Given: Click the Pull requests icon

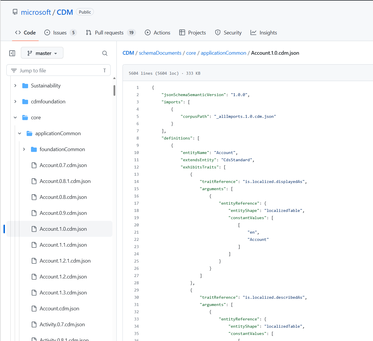Looking at the screenshot, I should point(88,32).
